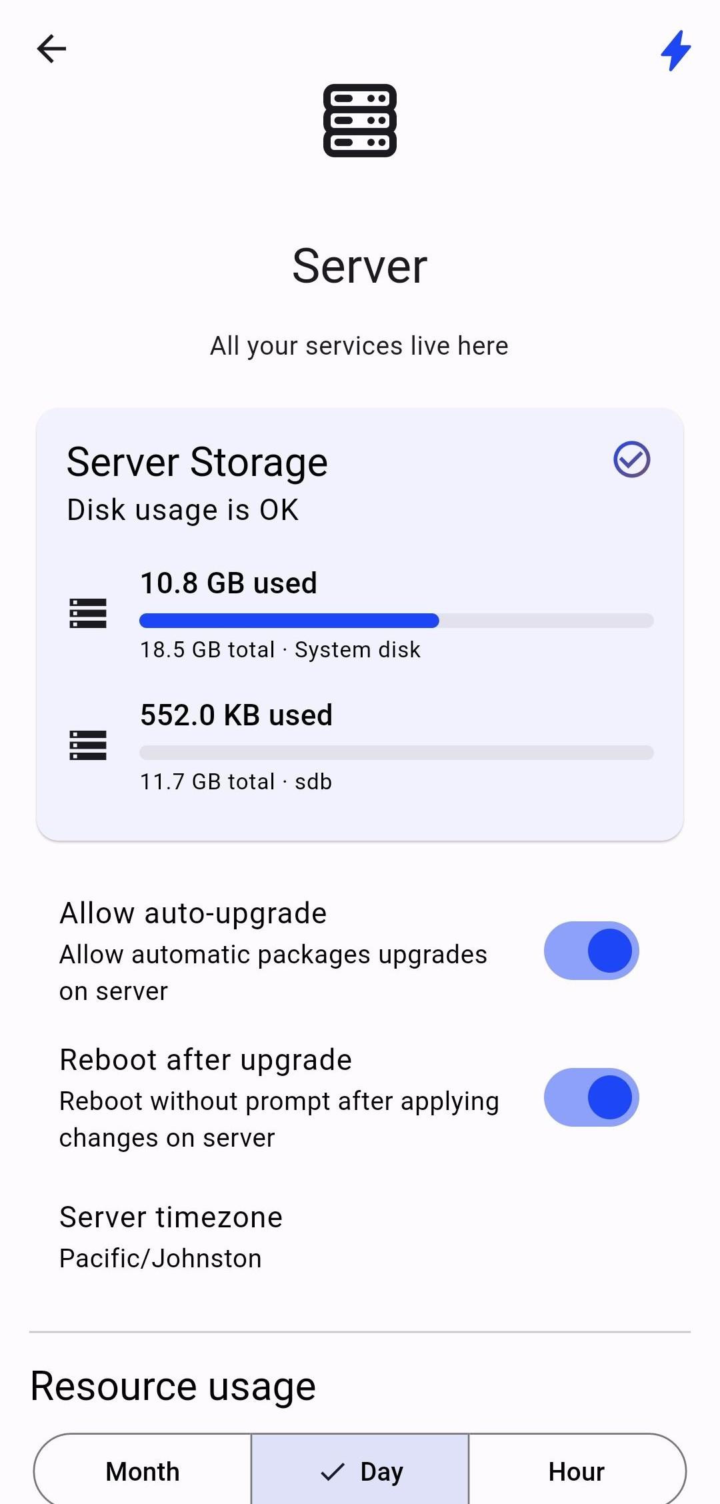This screenshot has width=720, height=1504.
Task: Tap the System disk drive icon
Action: (x=88, y=613)
